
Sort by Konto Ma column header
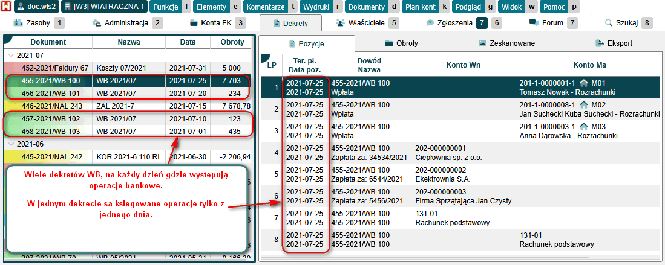point(589,65)
